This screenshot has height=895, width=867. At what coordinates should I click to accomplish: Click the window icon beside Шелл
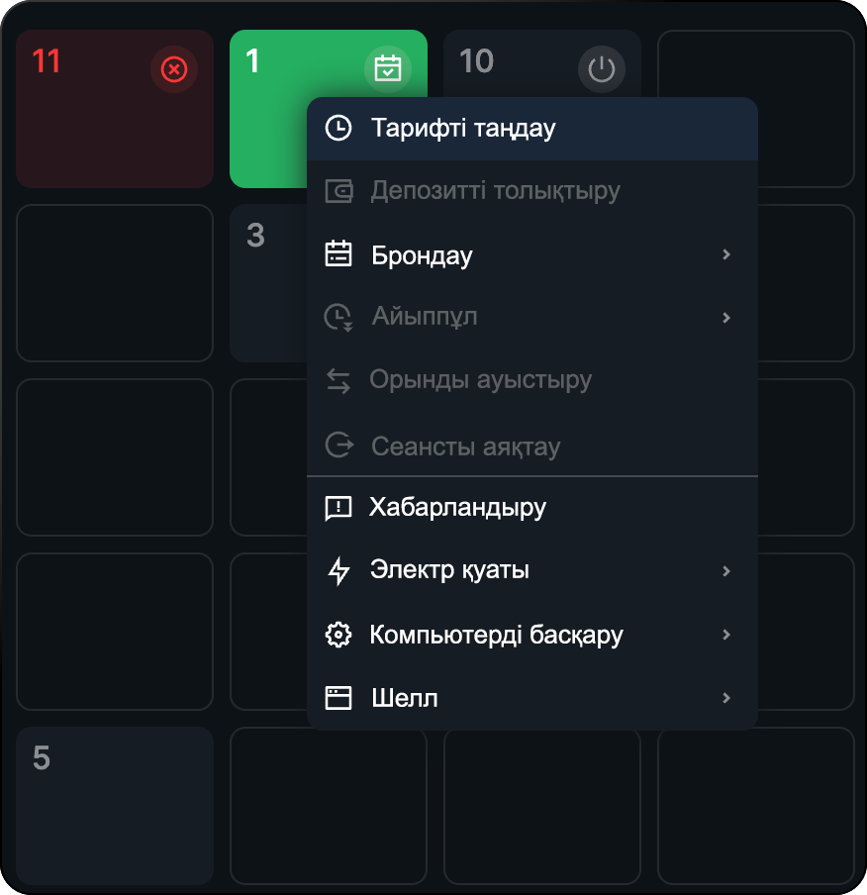338,698
